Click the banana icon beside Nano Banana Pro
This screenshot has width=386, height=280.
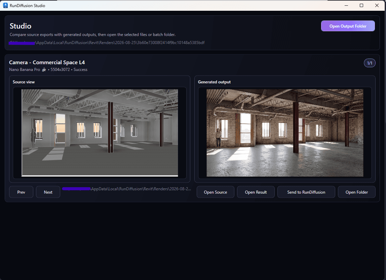[44, 70]
